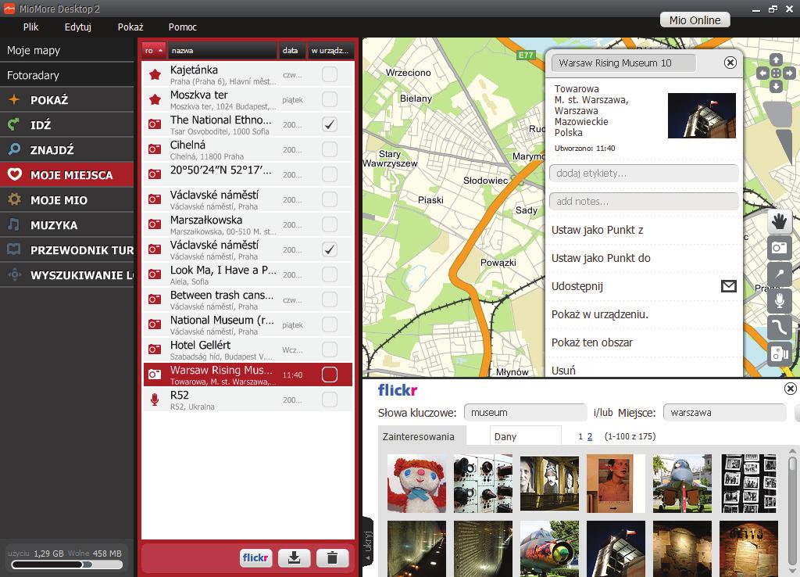Open Moje mapy in the sidebar
The width and height of the screenshot is (800, 577).
[67, 50]
